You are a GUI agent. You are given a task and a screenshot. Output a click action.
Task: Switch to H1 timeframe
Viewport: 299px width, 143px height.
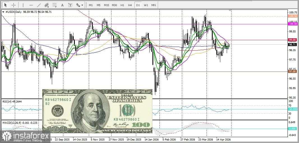pos(122,5)
